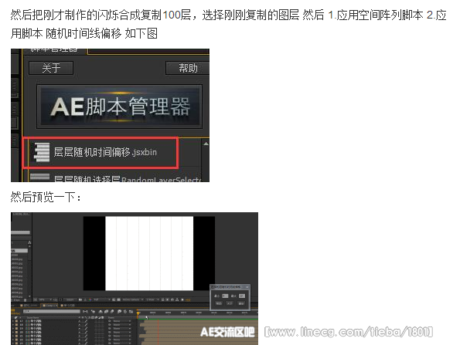Toggle the frame blending switch icon
The height and width of the screenshot is (345, 460).
point(107,311)
